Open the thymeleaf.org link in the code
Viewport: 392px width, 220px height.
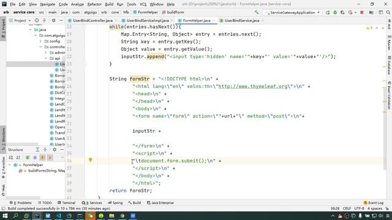[253, 86]
